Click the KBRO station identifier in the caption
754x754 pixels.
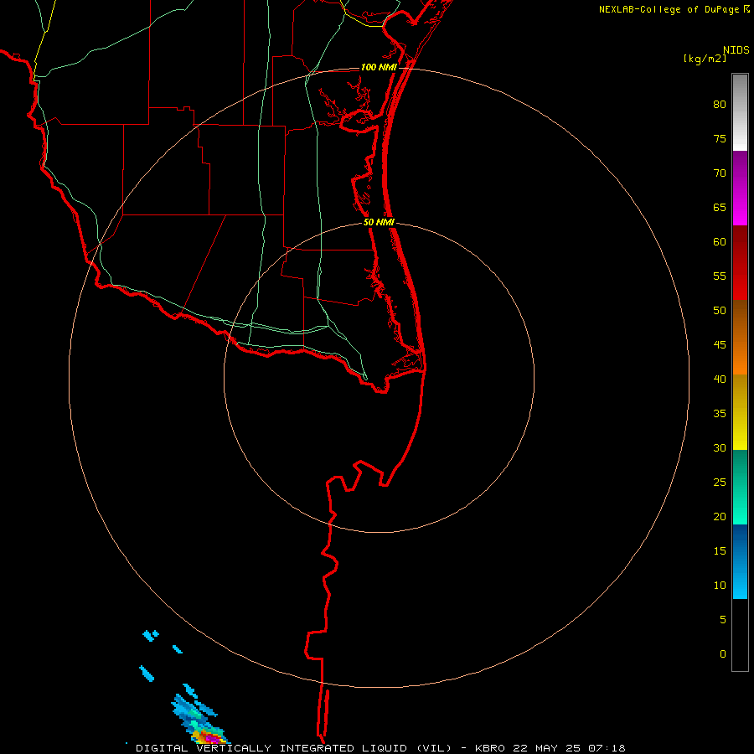(x=490, y=748)
